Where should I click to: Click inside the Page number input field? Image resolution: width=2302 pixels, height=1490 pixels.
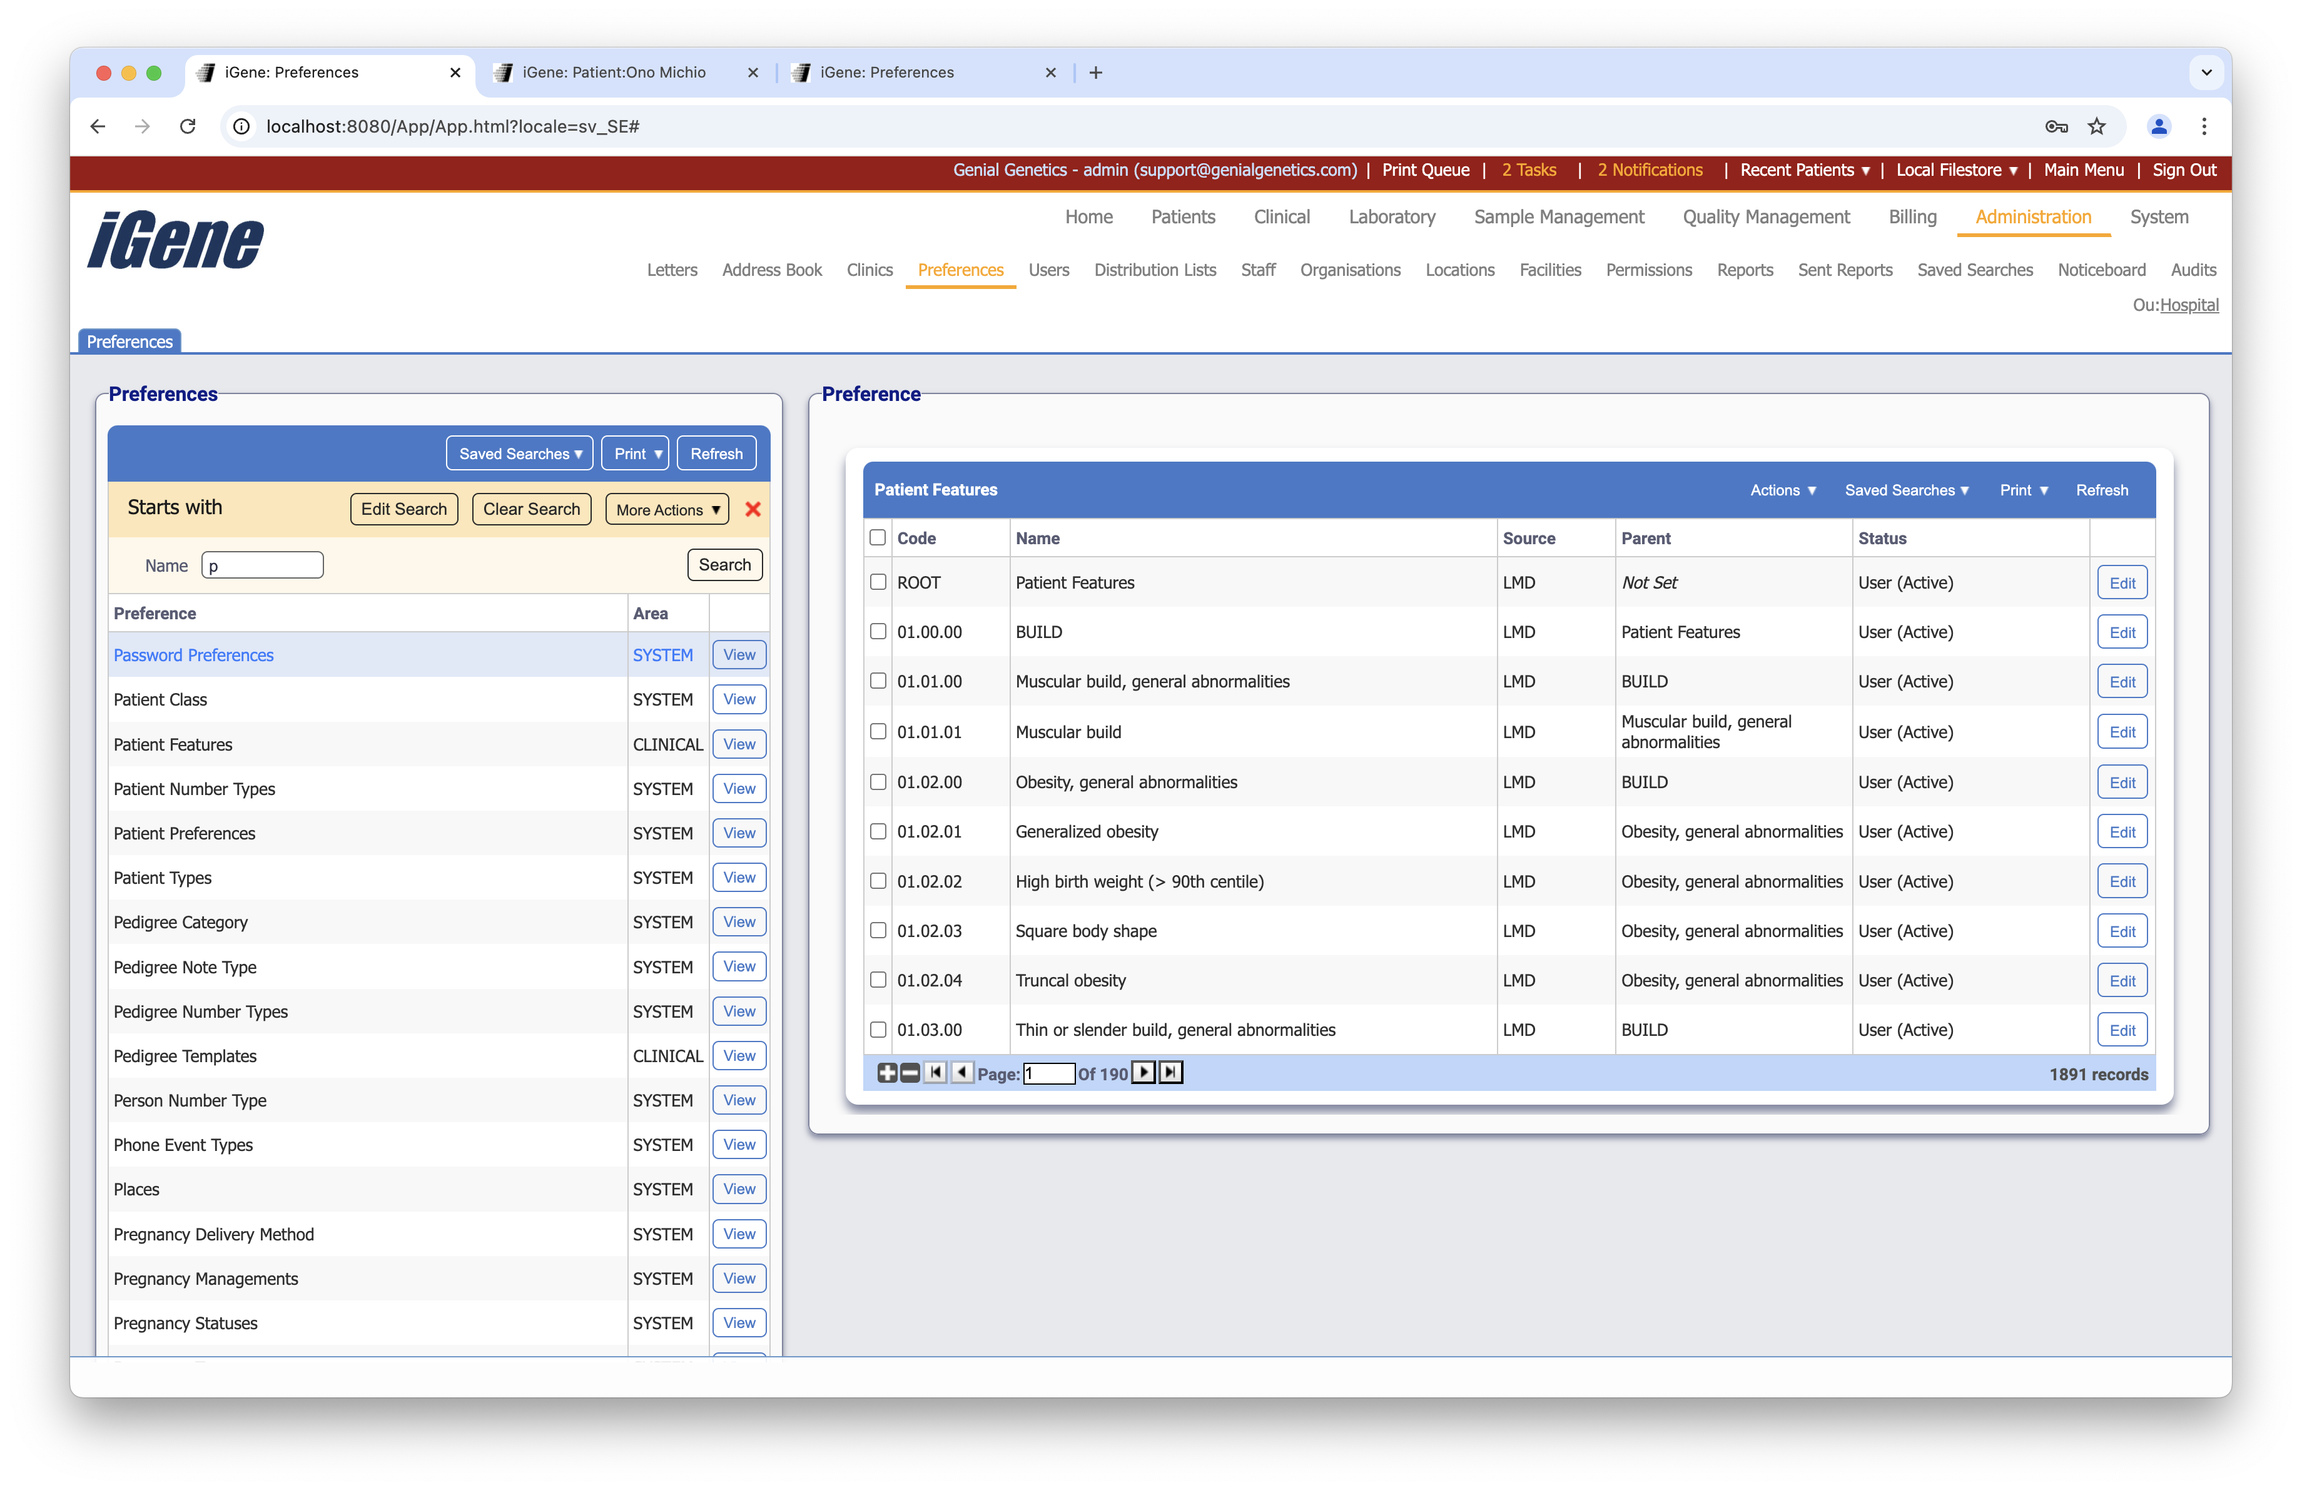(1050, 1073)
